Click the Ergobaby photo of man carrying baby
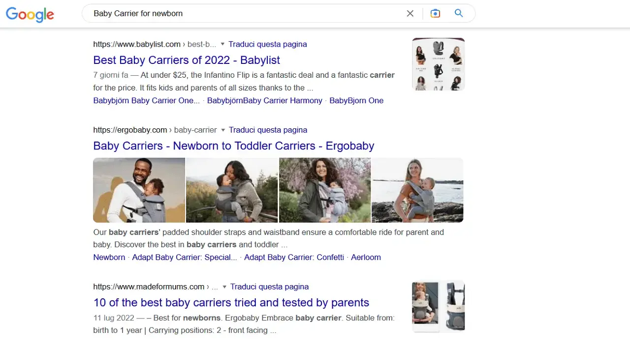630x349 pixels. 139,190
